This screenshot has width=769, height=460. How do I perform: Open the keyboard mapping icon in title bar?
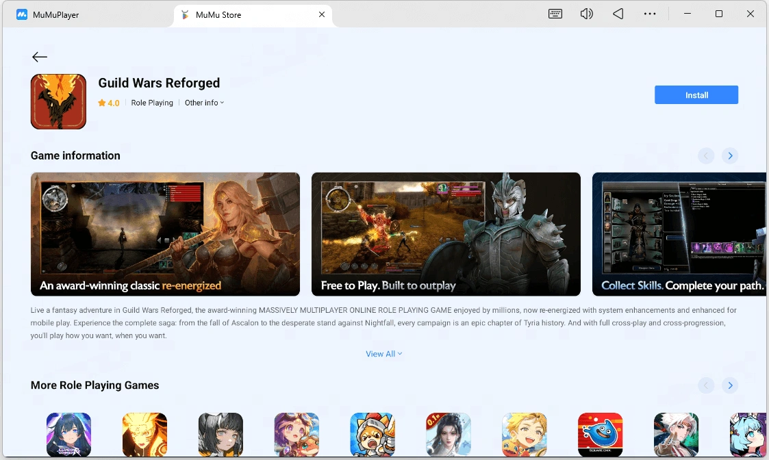click(x=555, y=14)
